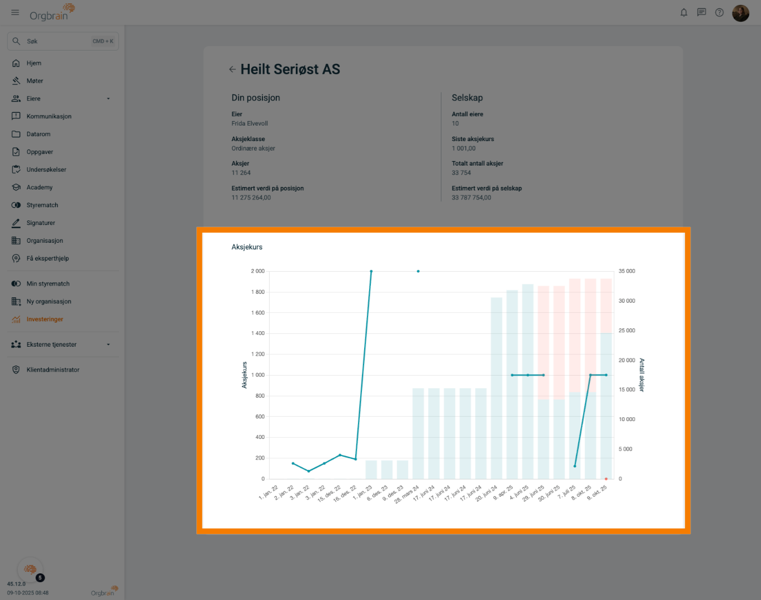Click the notifications bell icon

tap(684, 12)
